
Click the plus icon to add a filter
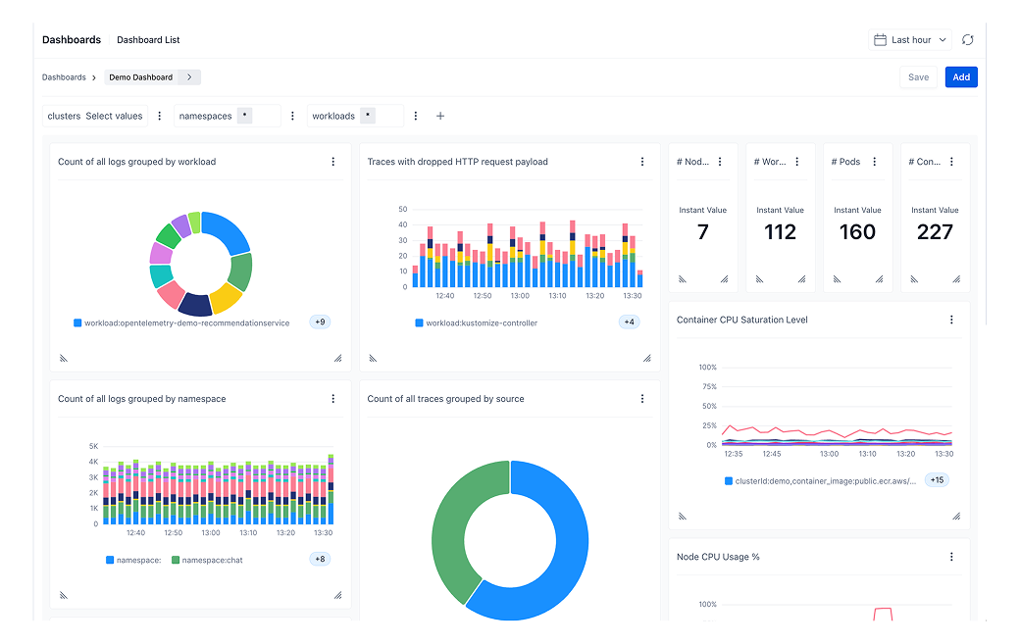coord(440,116)
